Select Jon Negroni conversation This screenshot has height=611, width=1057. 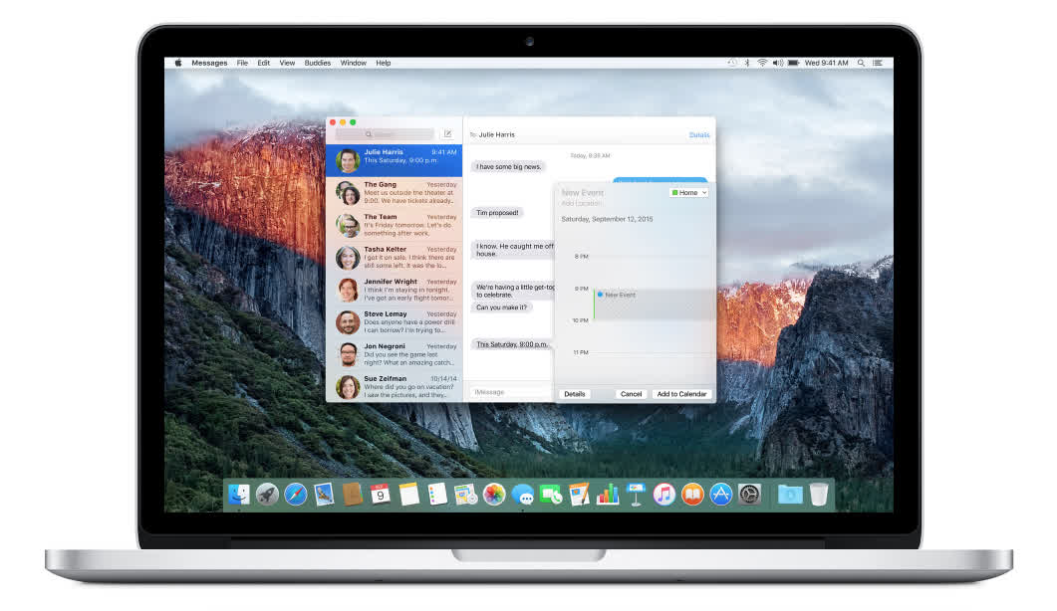point(395,354)
